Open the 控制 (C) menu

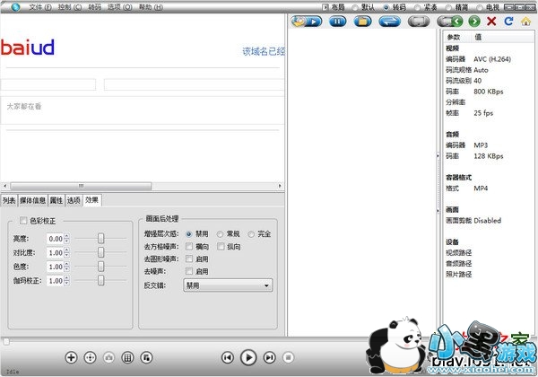pos(70,7)
